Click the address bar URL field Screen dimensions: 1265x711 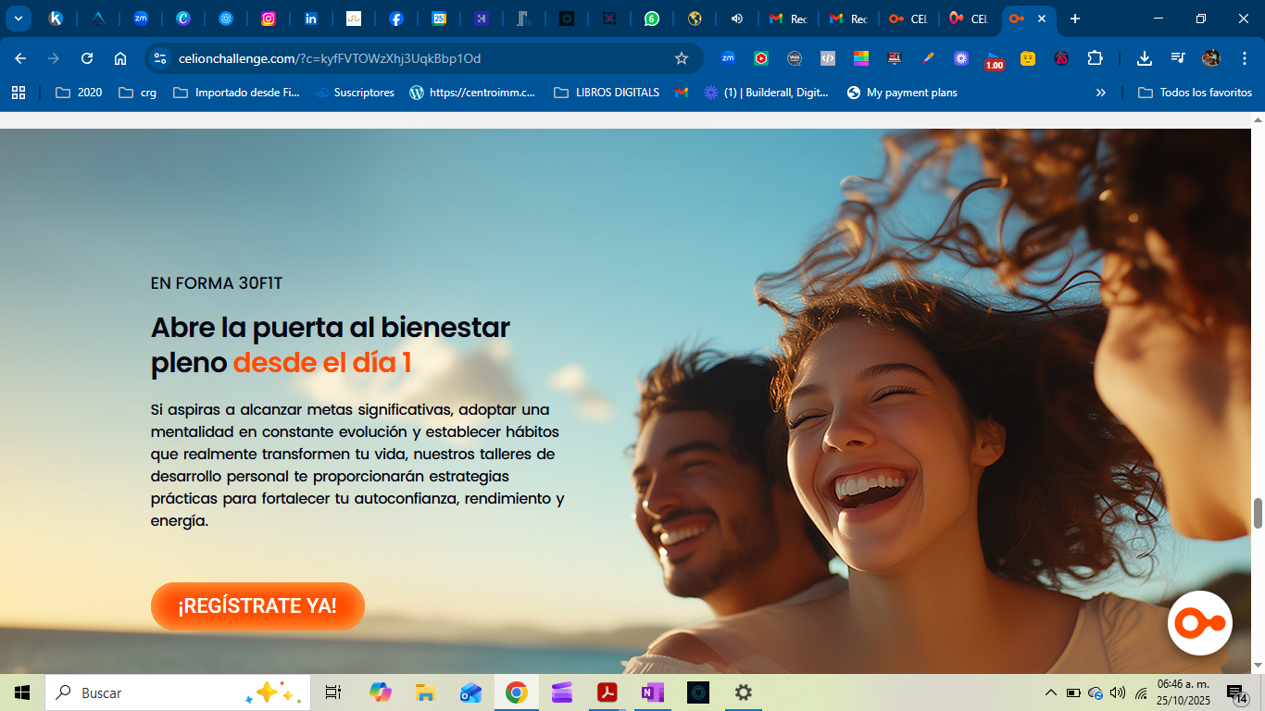[x=417, y=58]
